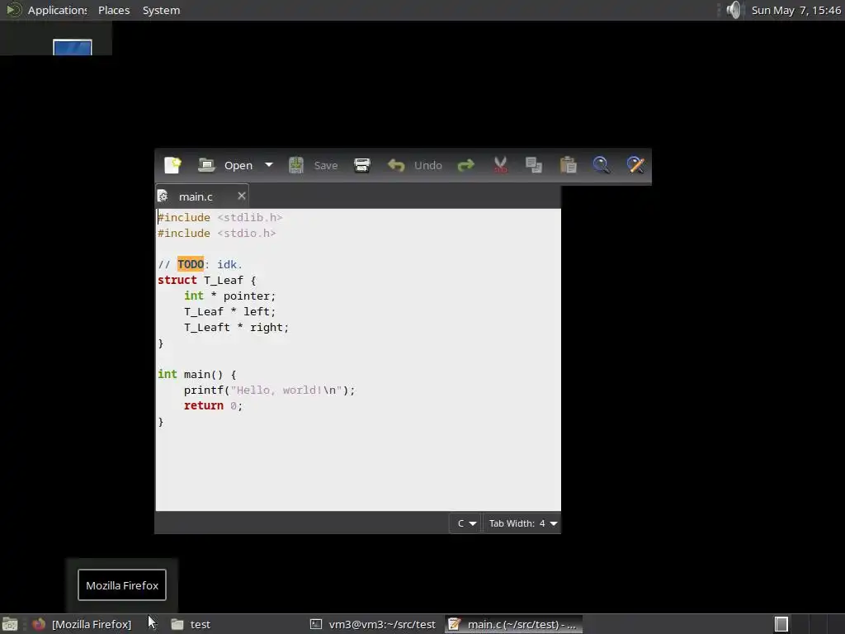Screen dimensions: 845x634
Task: Click the line "T_Leaft * right;"
Action: tap(236, 327)
